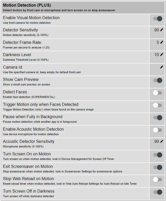Image resolution: width=166 pixels, height=201 pixels.
Task: Edit Acoustic Detector Sensitivity with pencil icon
Action: point(162,141)
